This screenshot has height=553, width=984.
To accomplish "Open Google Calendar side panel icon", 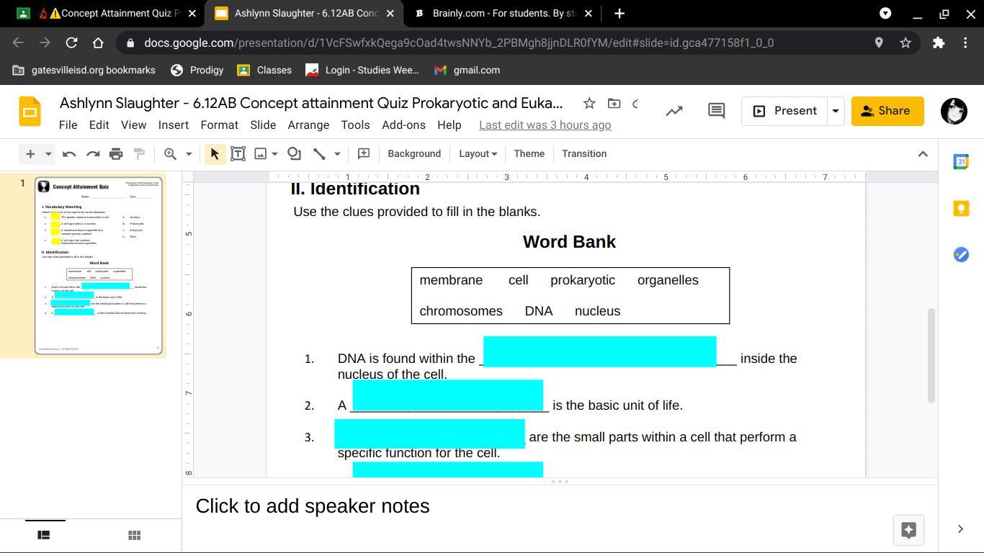I will pos(961,162).
